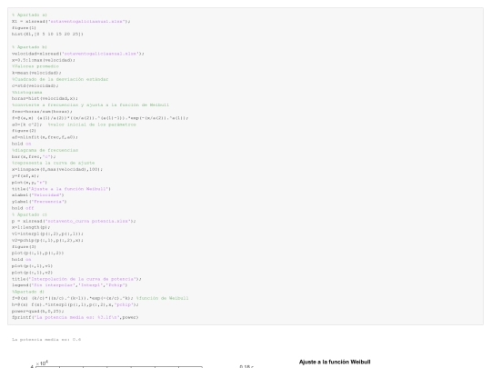Viewport: 491px width, 368px height.
Task: Click the xlabel('Velocidad') line
Action: (37, 195)
